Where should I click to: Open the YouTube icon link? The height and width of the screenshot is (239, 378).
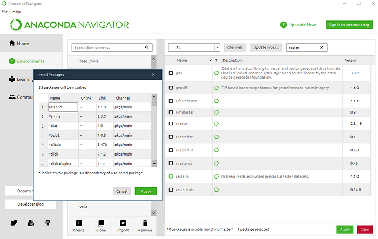[31, 223]
